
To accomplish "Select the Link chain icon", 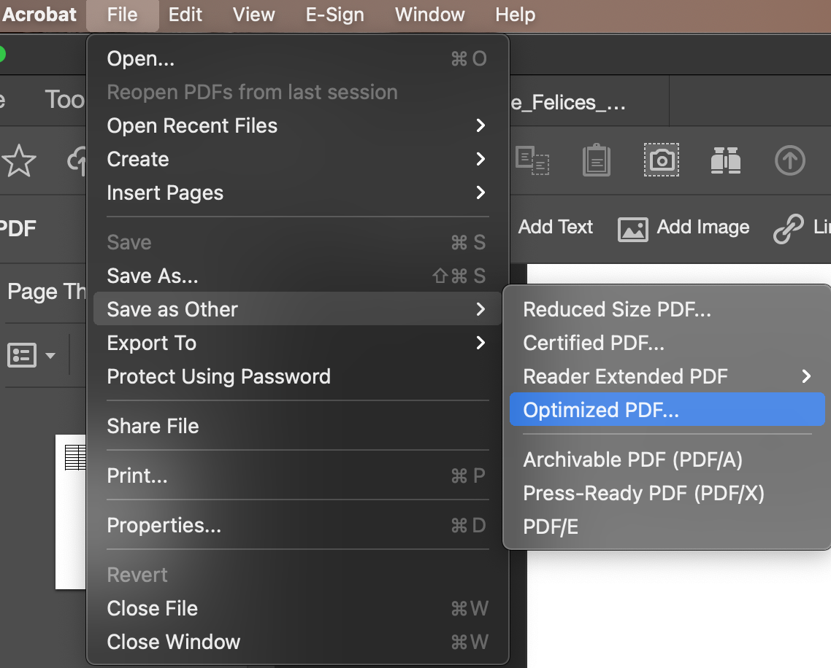I will click(789, 228).
